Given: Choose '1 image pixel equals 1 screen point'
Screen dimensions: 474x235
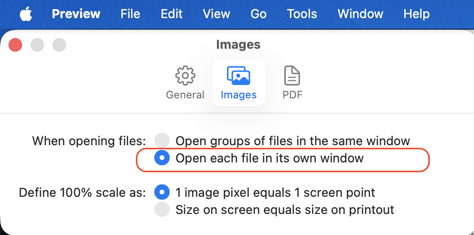Looking at the screenshot, I should [x=162, y=192].
